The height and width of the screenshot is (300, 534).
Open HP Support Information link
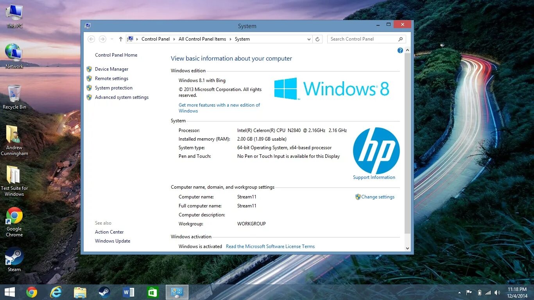tap(374, 177)
